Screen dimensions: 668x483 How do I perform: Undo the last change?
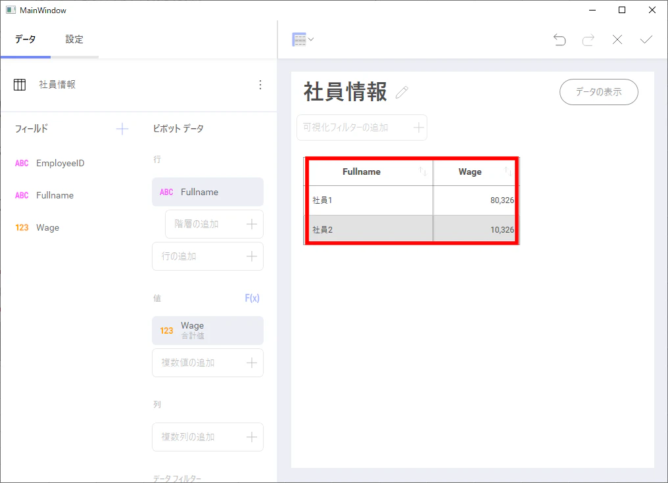(560, 39)
